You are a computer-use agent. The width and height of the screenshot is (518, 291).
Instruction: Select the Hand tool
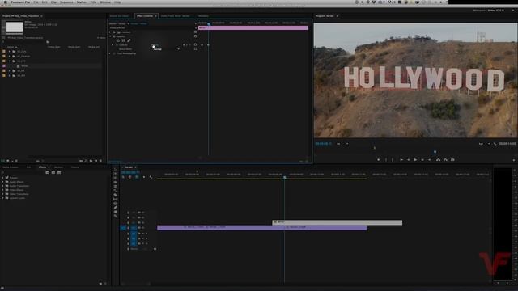(x=115, y=212)
